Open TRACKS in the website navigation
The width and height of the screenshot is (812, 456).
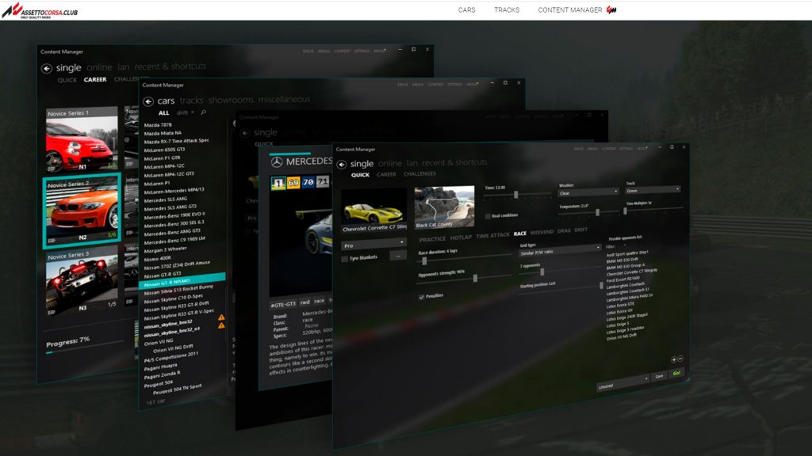pos(507,9)
